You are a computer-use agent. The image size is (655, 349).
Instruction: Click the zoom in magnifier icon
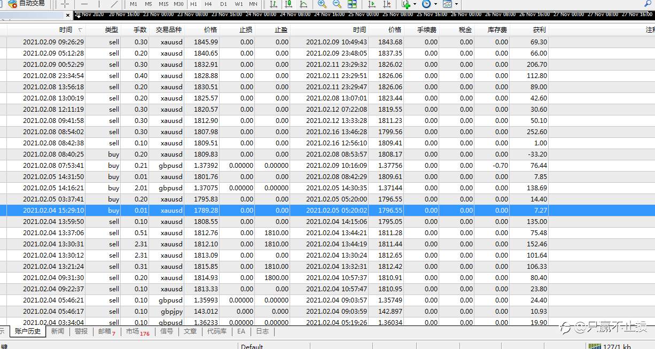(x=322, y=4)
